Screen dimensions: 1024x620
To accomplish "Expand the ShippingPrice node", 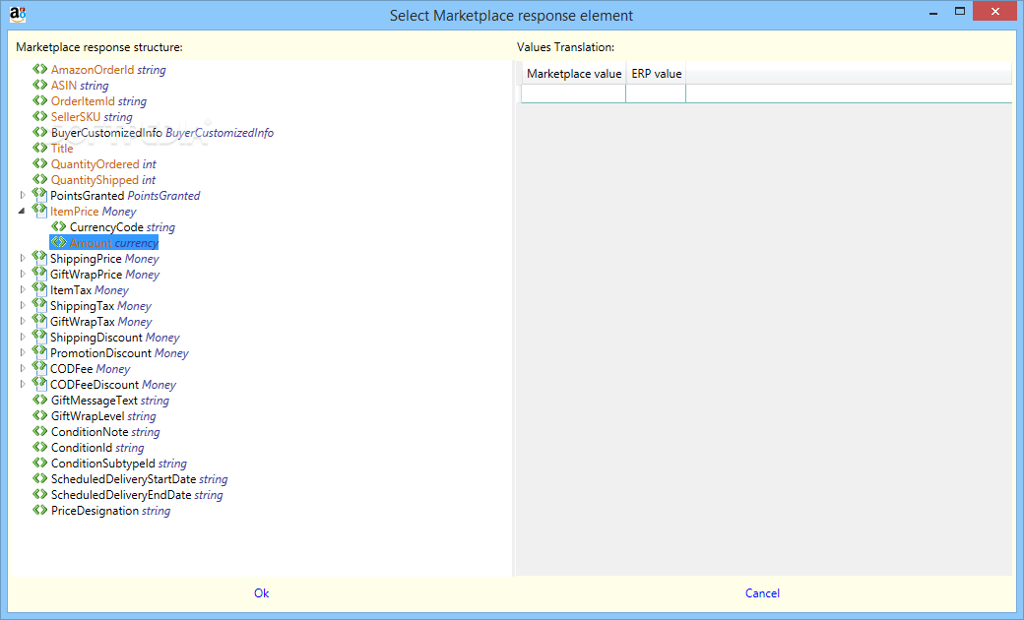I will [23, 259].
